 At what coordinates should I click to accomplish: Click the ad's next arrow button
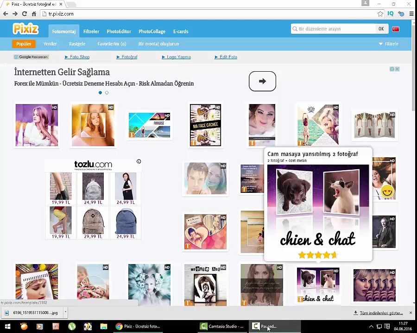(262, 81)
